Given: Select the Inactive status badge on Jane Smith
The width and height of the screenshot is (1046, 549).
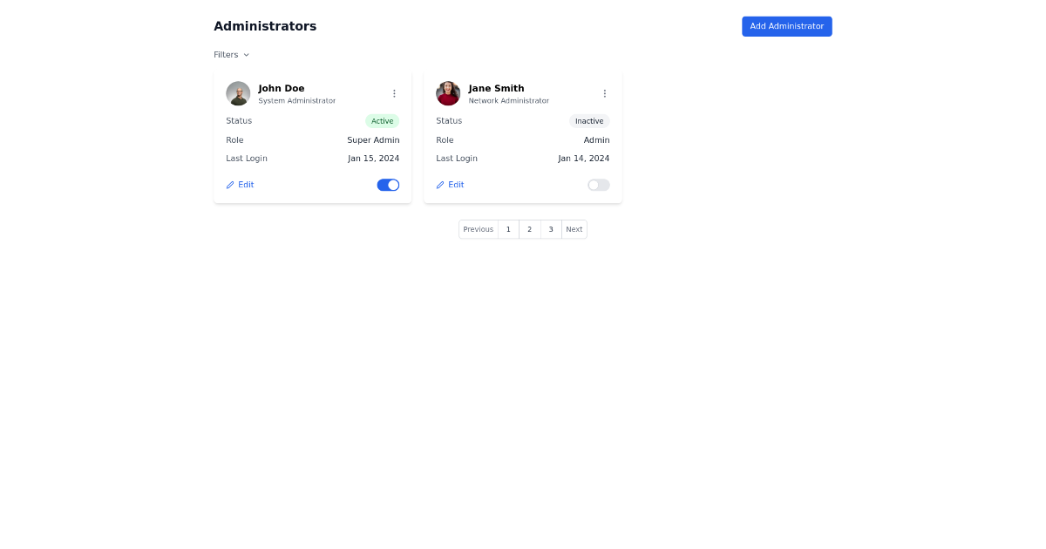Looking at the screenshot, I should click(589, 121).
